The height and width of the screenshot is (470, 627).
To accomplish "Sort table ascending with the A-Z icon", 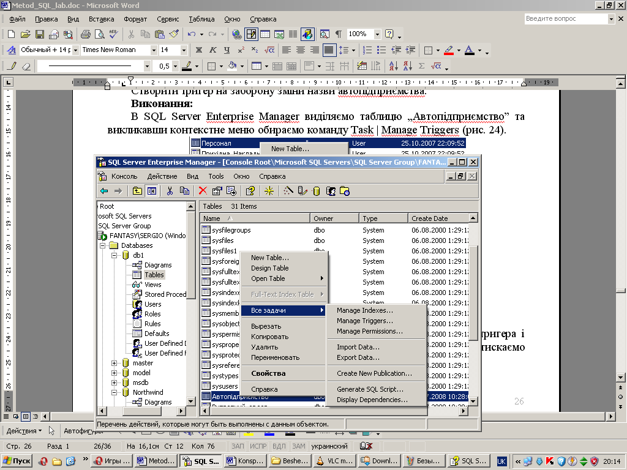I will coord(394,66).
